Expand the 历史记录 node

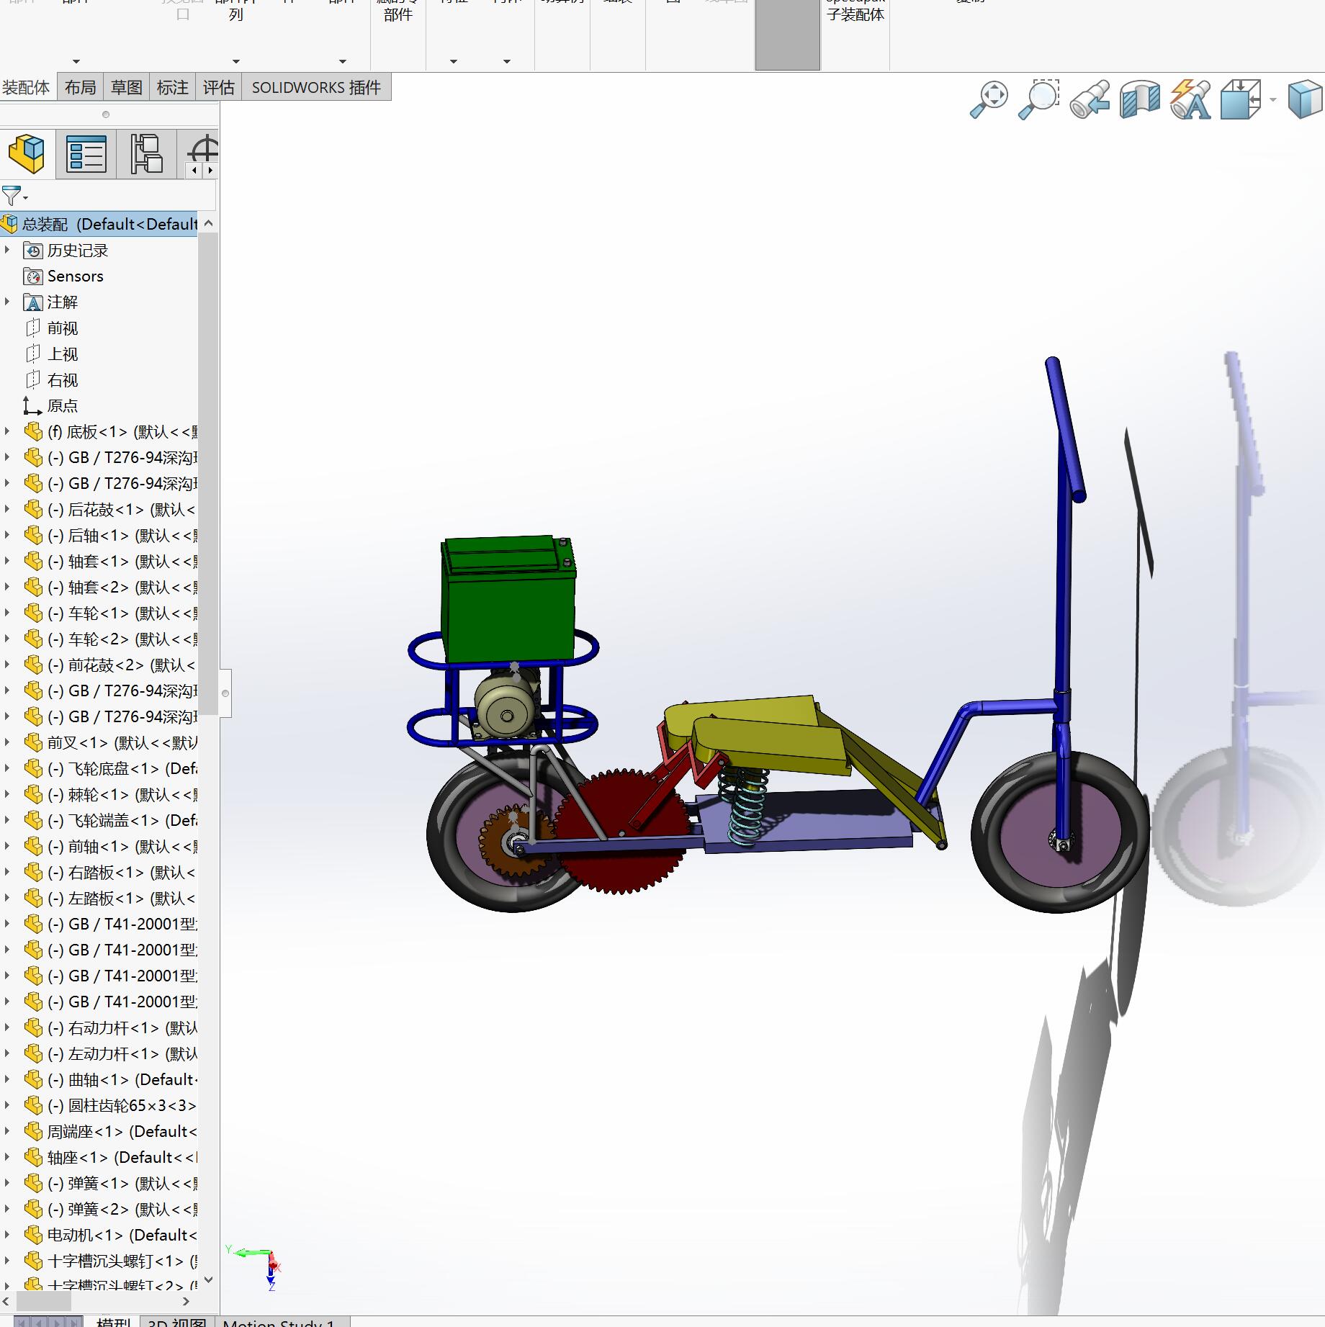pos(7,251)
